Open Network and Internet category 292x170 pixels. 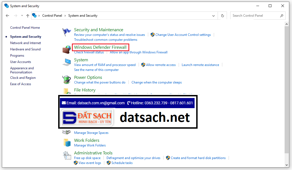[26, 43]
